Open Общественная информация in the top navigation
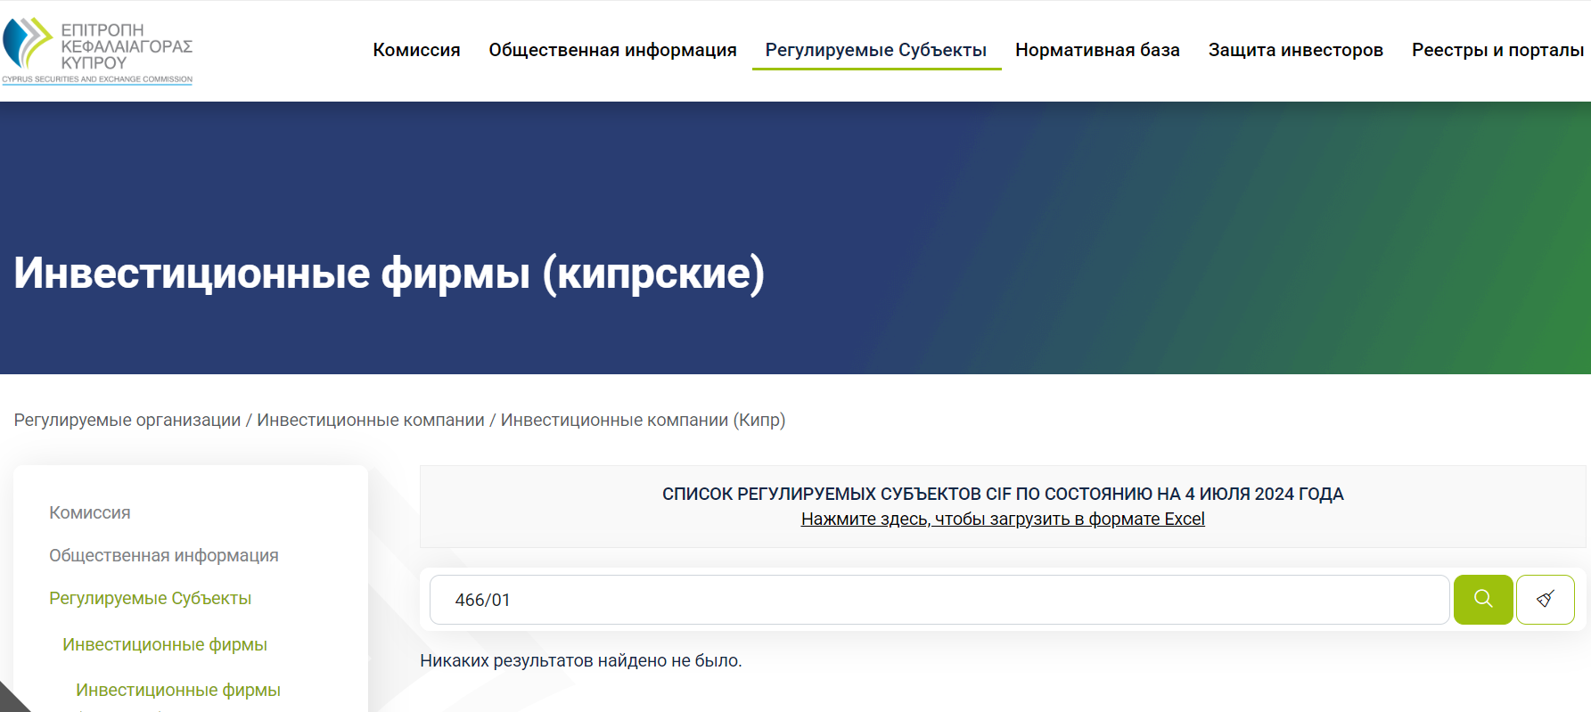Image resolution: width=1591 pixels, height=712 pixels. point(612,50)
